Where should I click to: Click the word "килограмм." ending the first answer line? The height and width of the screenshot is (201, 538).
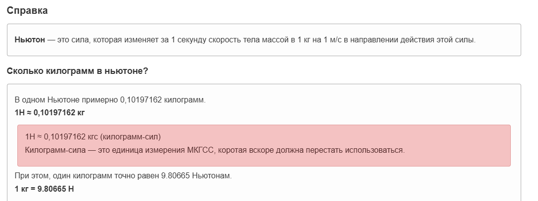(x=185, y=100)
